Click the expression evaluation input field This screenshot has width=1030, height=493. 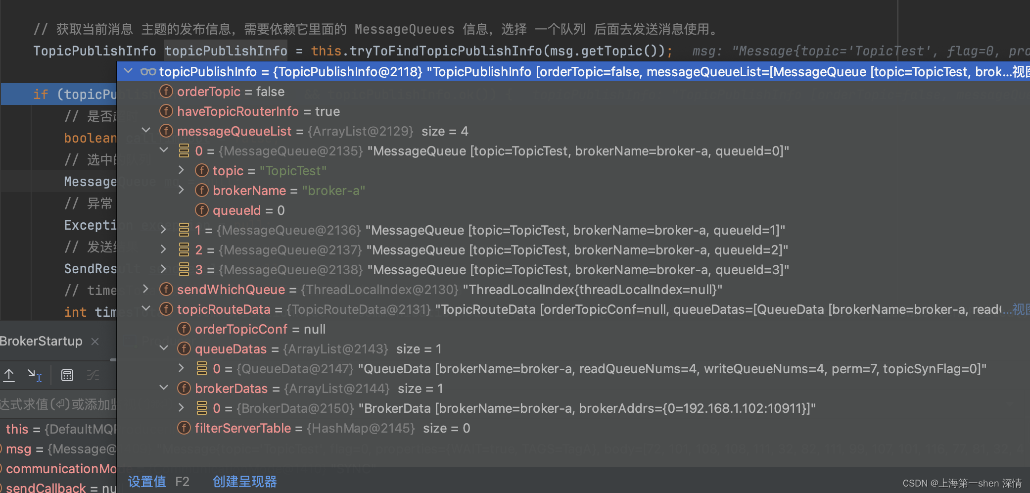point(58,404)
